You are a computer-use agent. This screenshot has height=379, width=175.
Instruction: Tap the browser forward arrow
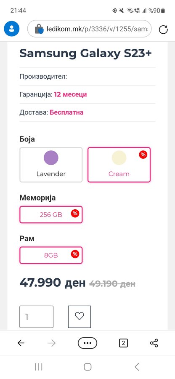(52, 343)
